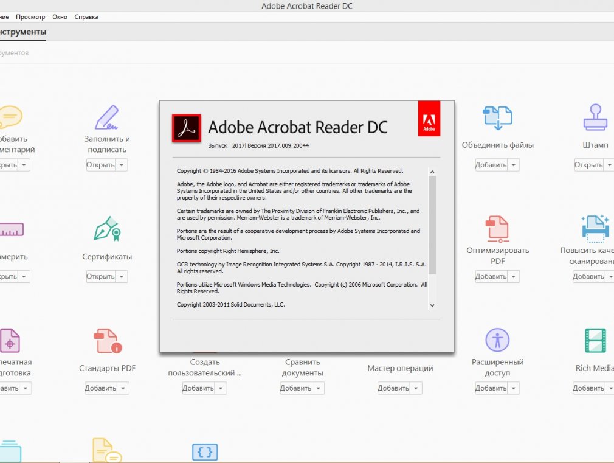Open the dropdown arrow next to Открыть under Сертификаты
Screen dimensions: 614x463
[x=122, y=277]
